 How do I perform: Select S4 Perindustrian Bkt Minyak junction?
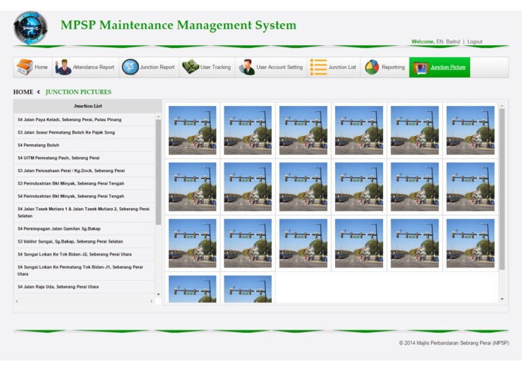click(85, 196)
